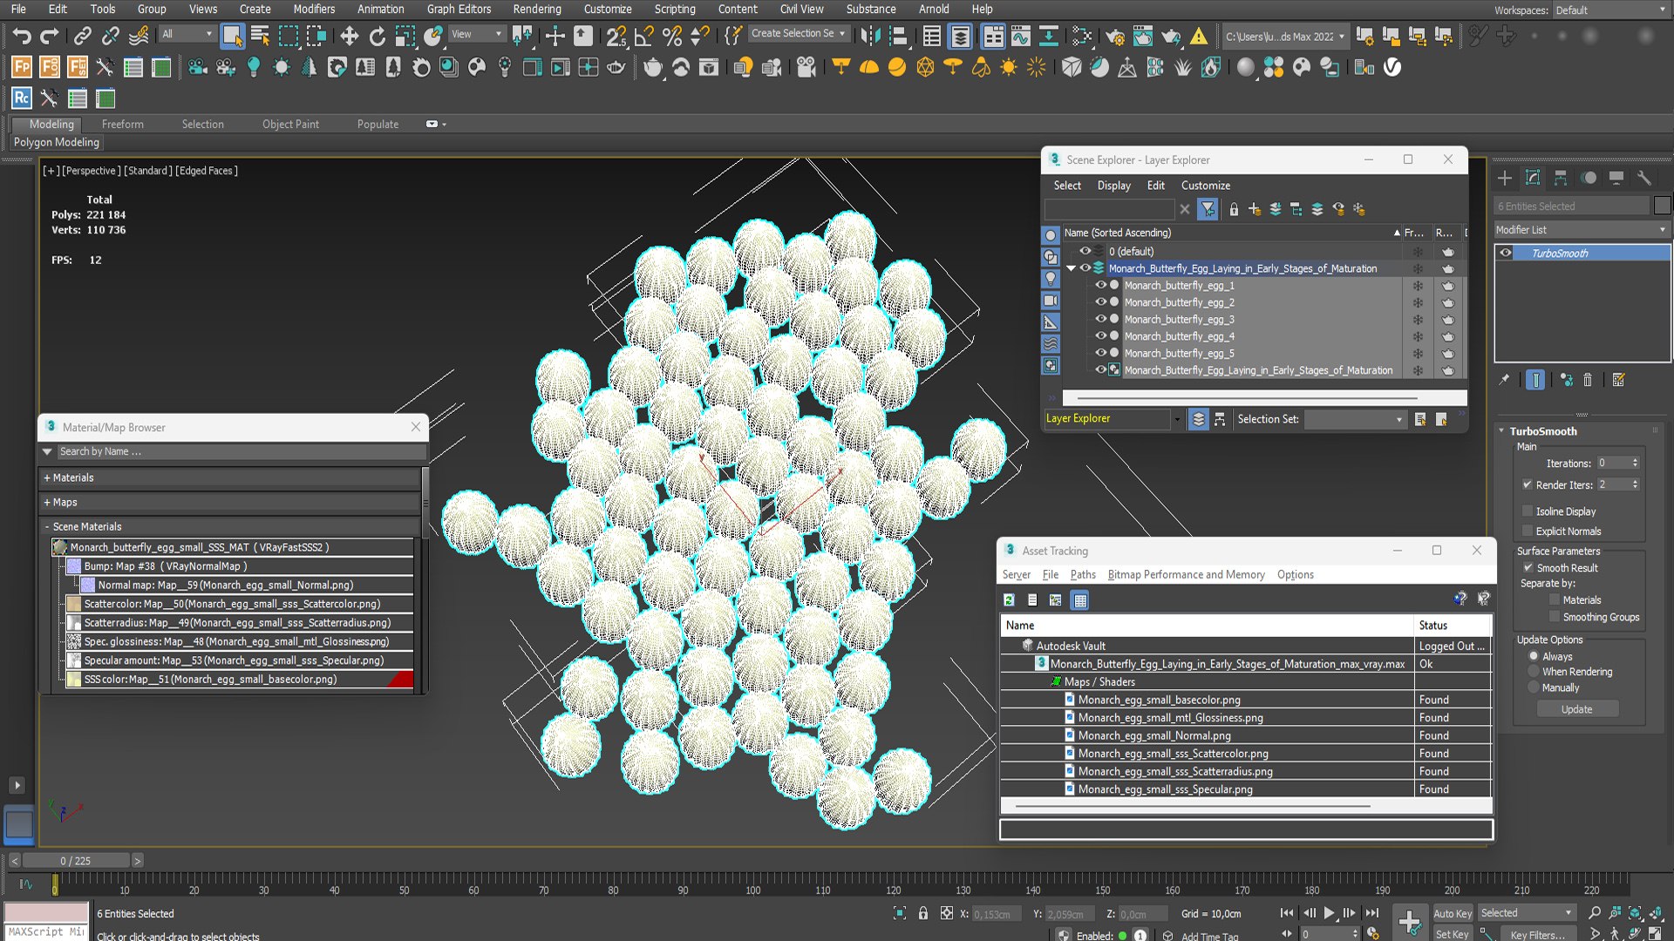Click the warning triangle icon in toolbar
This screenshot has height=941, width=1674.
1200,36
